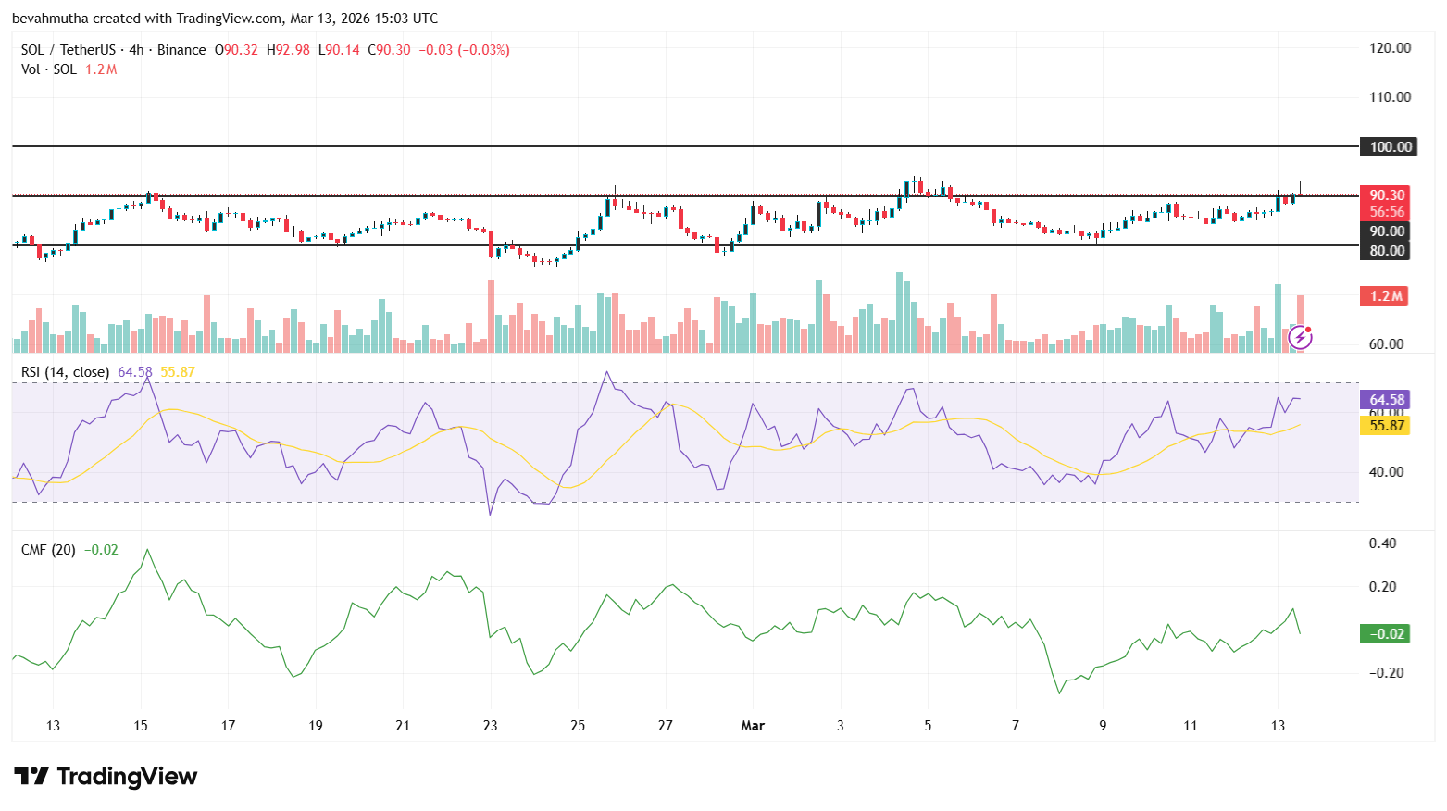The height and width of the screenshot is (811, 1447).
Task: Click the purple 64.58 RSI value label
Action: point(1383,399)
